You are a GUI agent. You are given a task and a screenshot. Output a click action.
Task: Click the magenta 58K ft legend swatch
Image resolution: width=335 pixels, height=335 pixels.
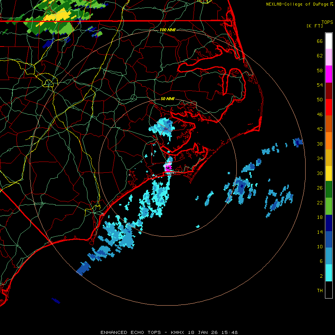329,74
